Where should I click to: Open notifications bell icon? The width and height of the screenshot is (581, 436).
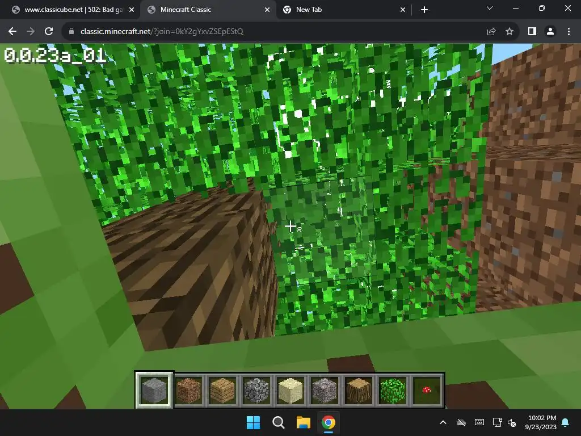[x=566, y=422]
